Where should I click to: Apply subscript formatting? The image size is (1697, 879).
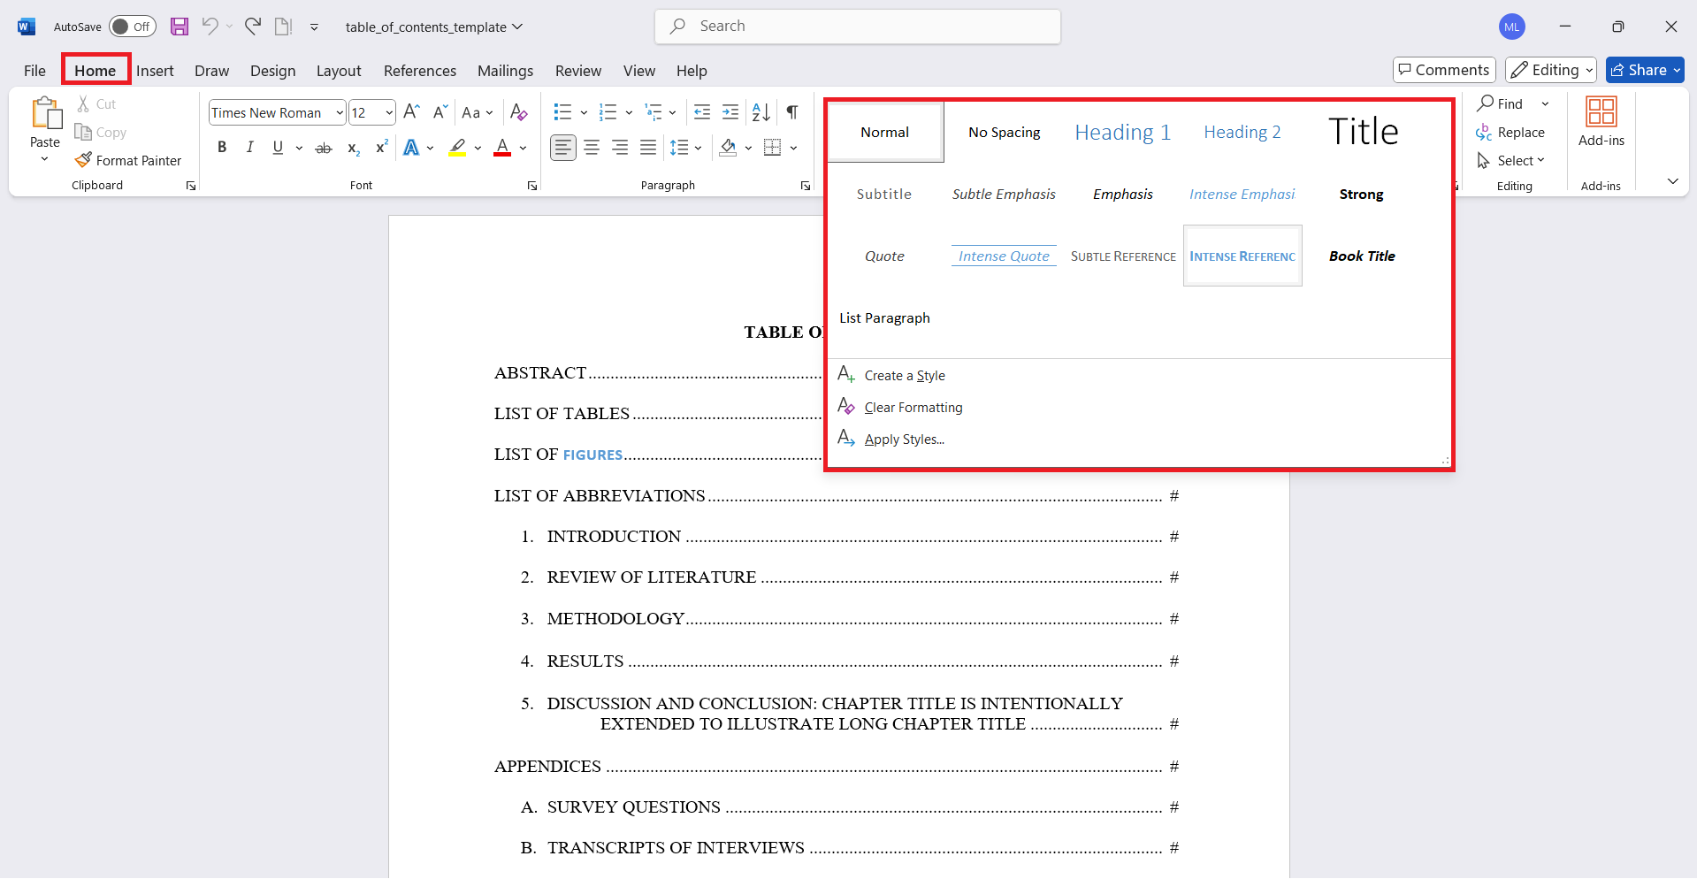click(353, 148)
